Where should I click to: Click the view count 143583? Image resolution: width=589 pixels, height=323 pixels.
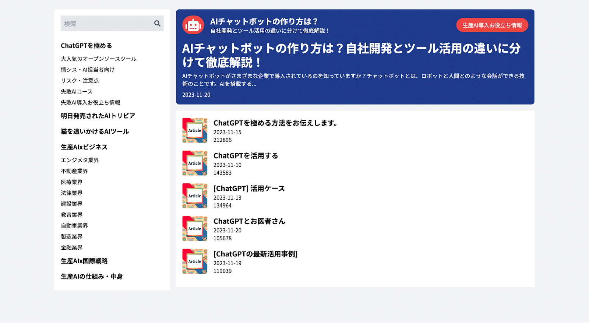click(x=223, y=173)
